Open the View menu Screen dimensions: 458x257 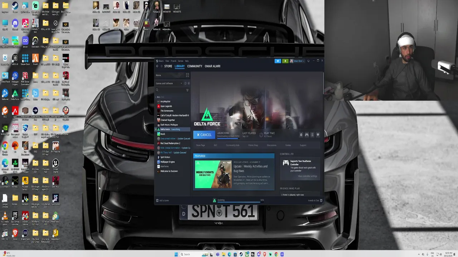pyautogui.click(x=167, y=61)
